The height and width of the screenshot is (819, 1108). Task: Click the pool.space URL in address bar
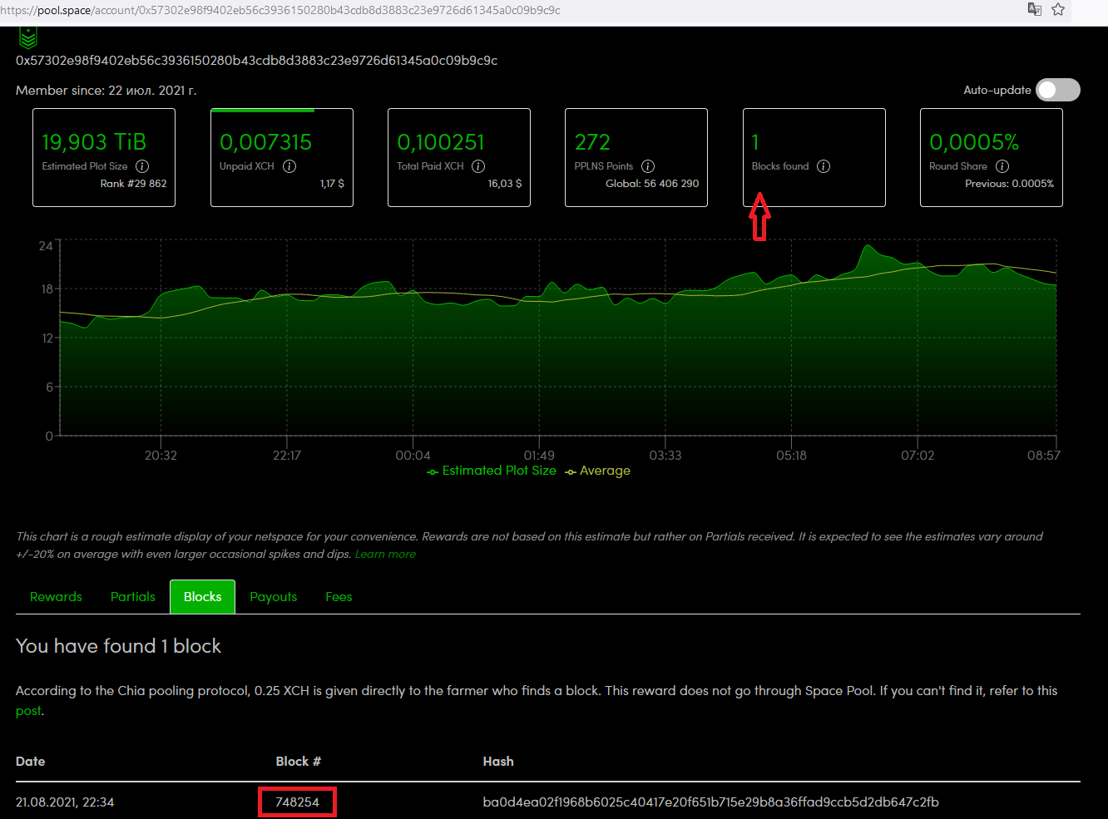(x=280, y=10)
